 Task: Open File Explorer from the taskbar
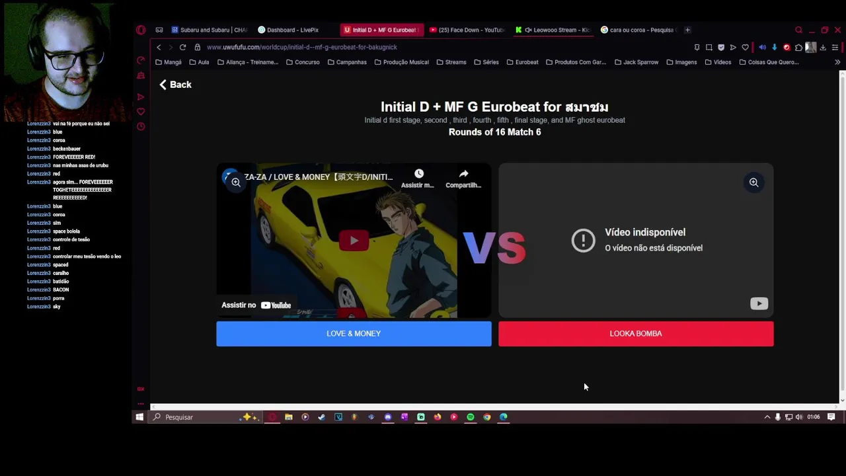pyautogui.click(x=289, y=417)
